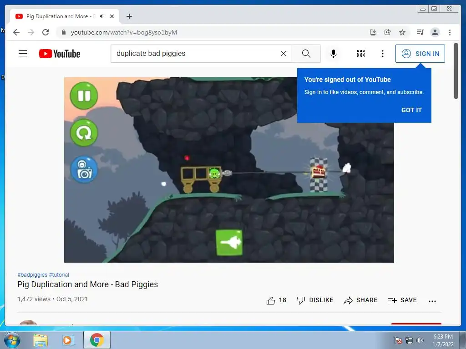The height and width of the screenshot is (349, 466).
Task: Click the magnifier search button
Action: pyautogui.click(x=306, y=54)
